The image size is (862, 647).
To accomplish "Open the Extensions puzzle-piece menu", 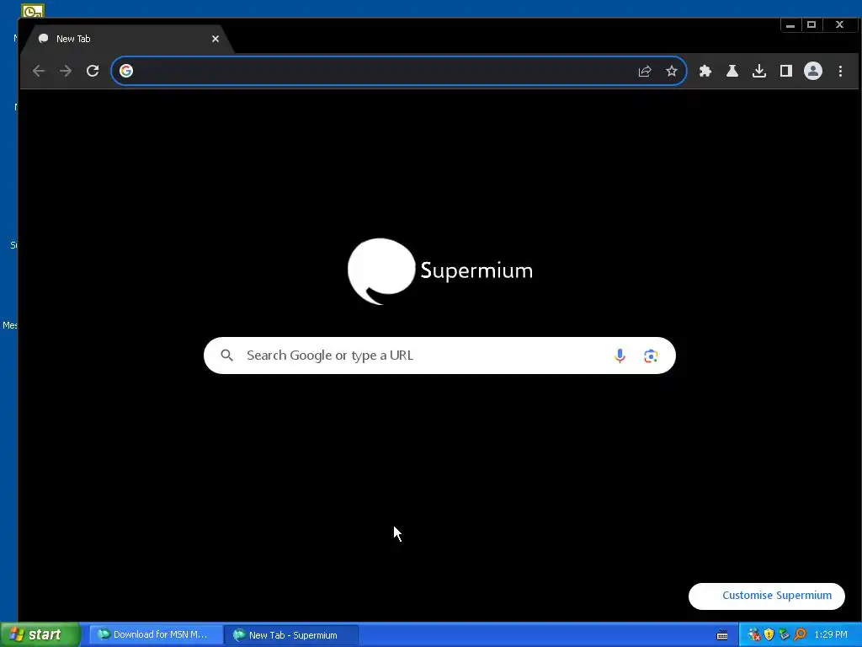I will (705, 71).
